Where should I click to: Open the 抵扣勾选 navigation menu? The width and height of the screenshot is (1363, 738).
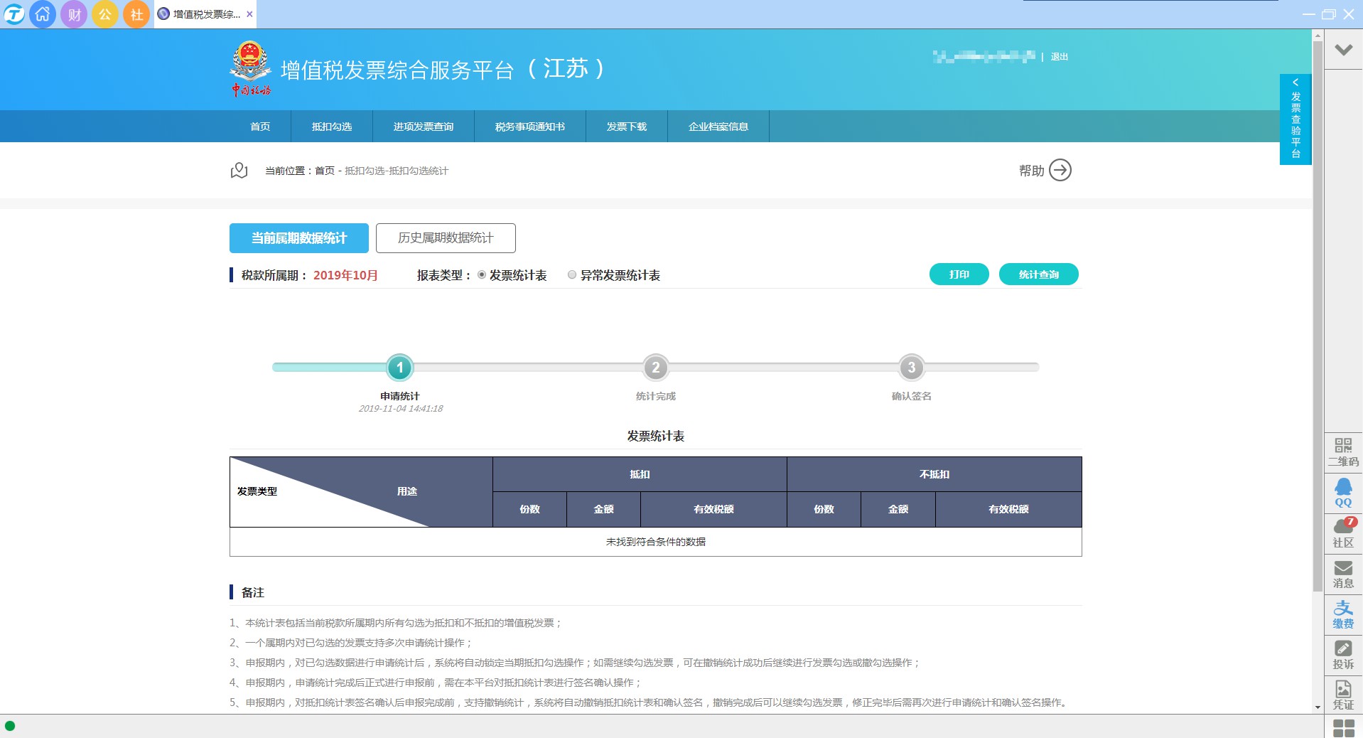click(x=332, y=127)
